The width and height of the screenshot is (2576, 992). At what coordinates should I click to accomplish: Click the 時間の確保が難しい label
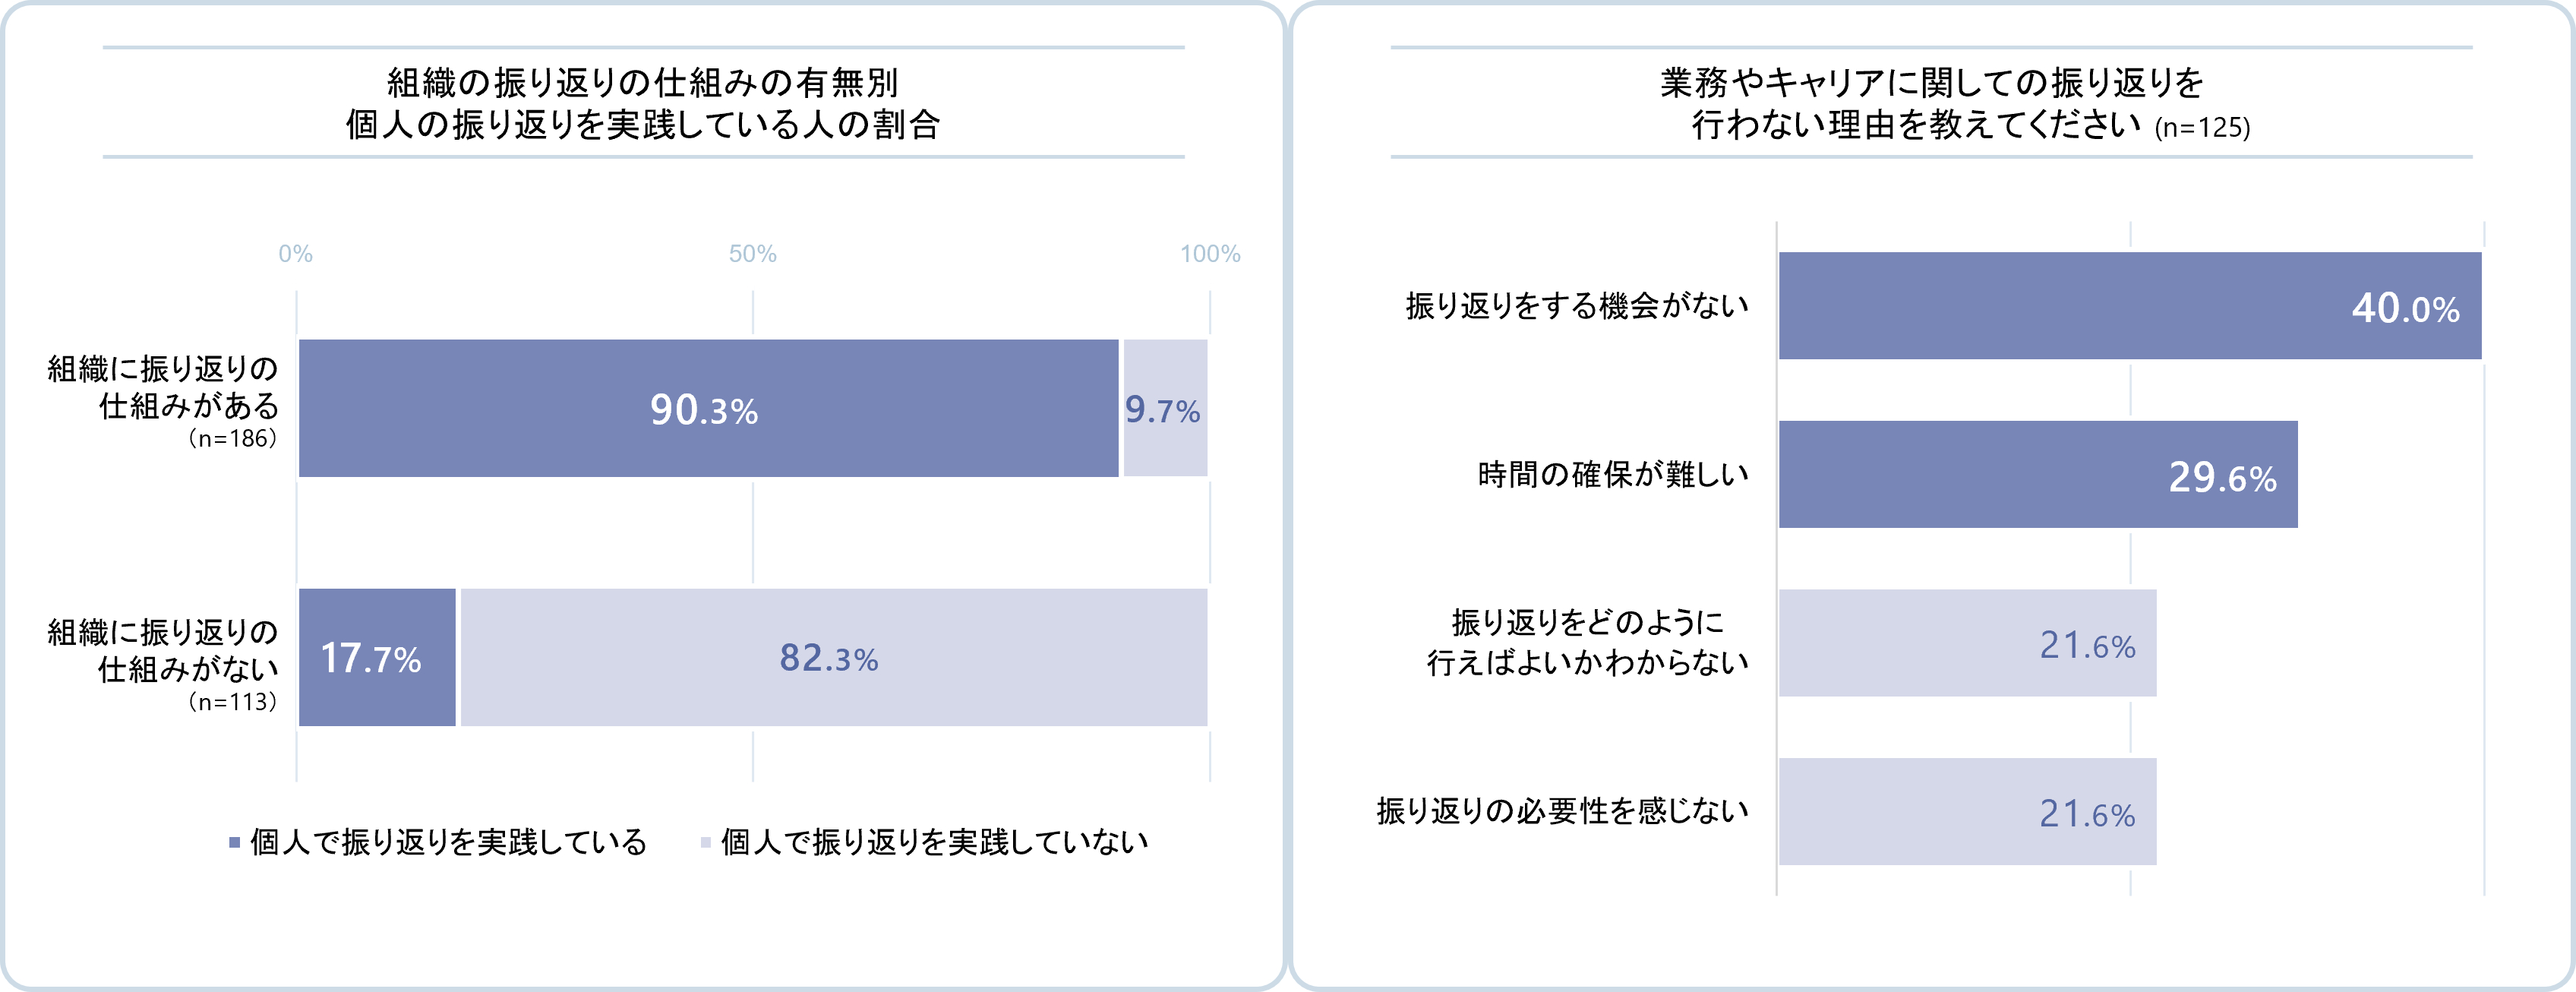pos(1613,474)
